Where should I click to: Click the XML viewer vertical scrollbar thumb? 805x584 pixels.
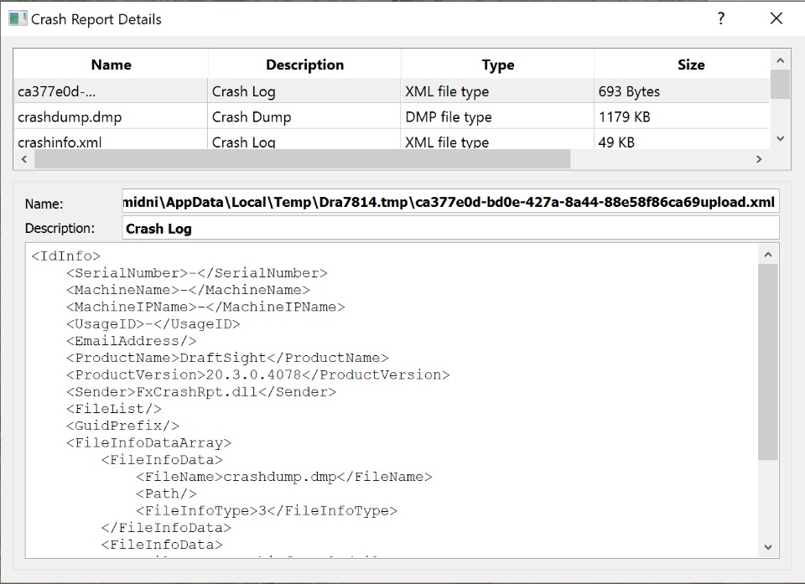coord(767,362)
